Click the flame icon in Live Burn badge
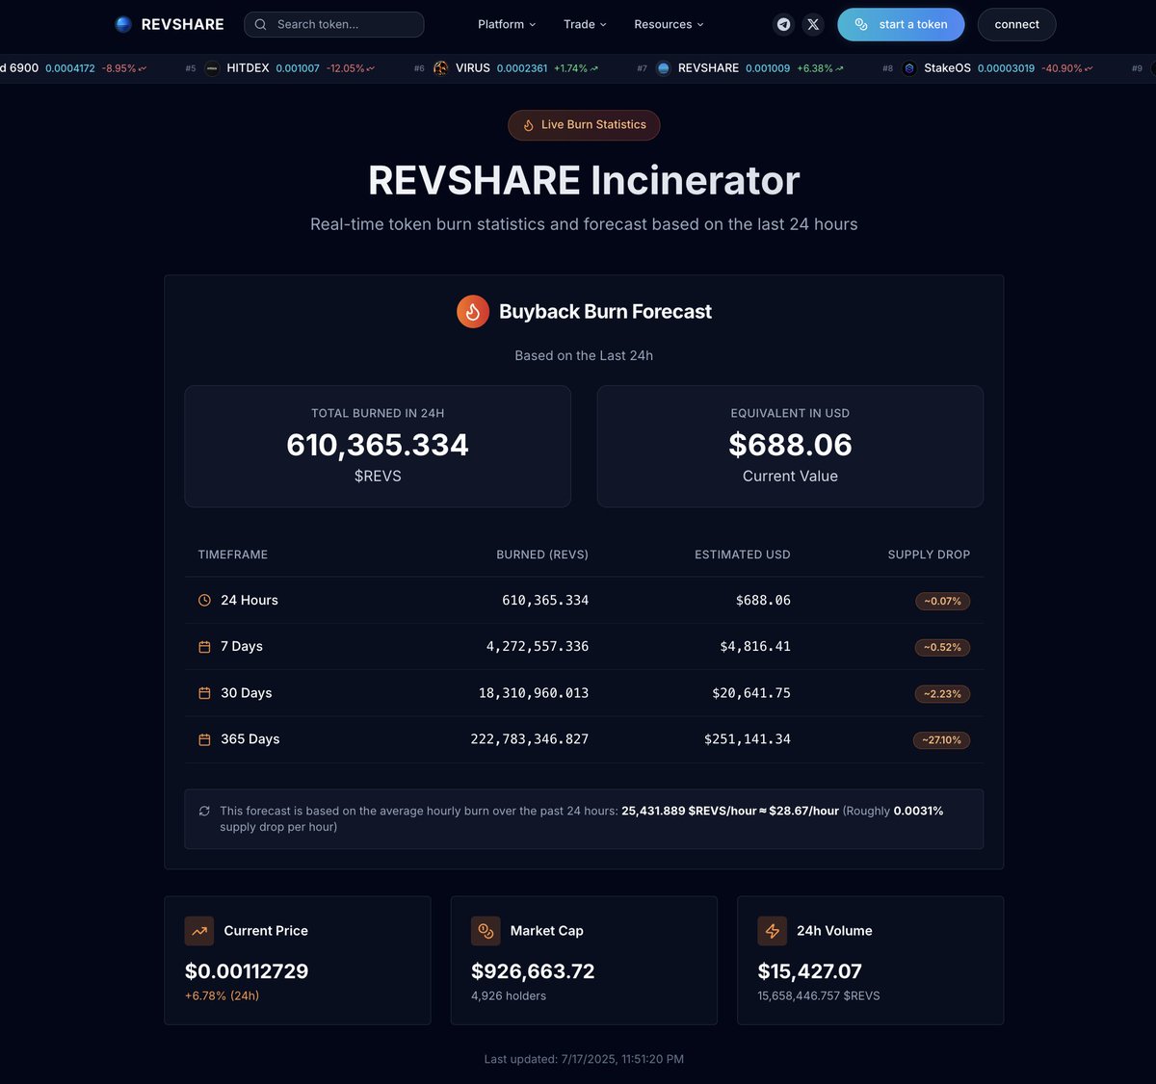 click(528, 125)
